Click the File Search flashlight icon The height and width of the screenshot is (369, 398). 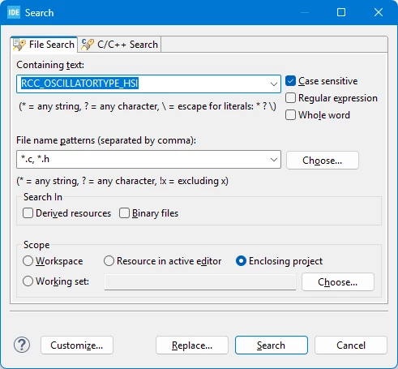pos(19,45)
